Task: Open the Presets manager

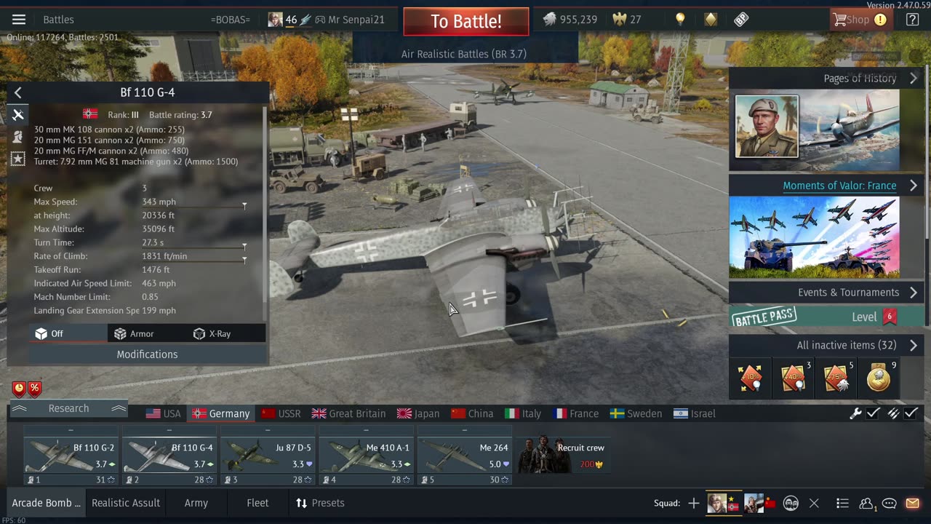Action: coord(320,503)
